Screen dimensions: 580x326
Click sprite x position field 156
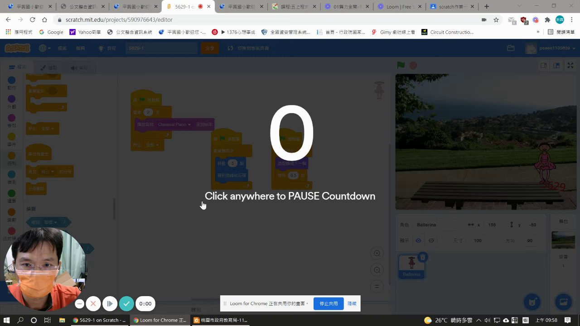click(492, 225)
